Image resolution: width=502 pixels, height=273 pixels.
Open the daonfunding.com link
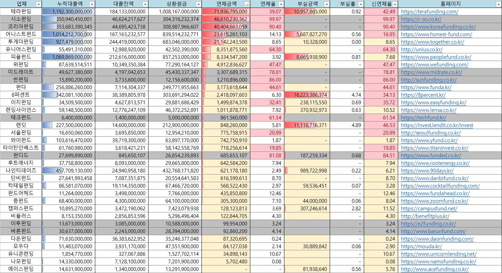point(437,239)
